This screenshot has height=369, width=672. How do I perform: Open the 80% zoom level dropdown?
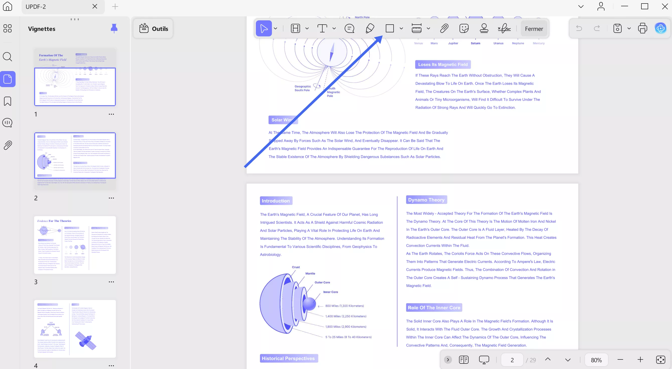pyautogui.click(x=596, y=360)
